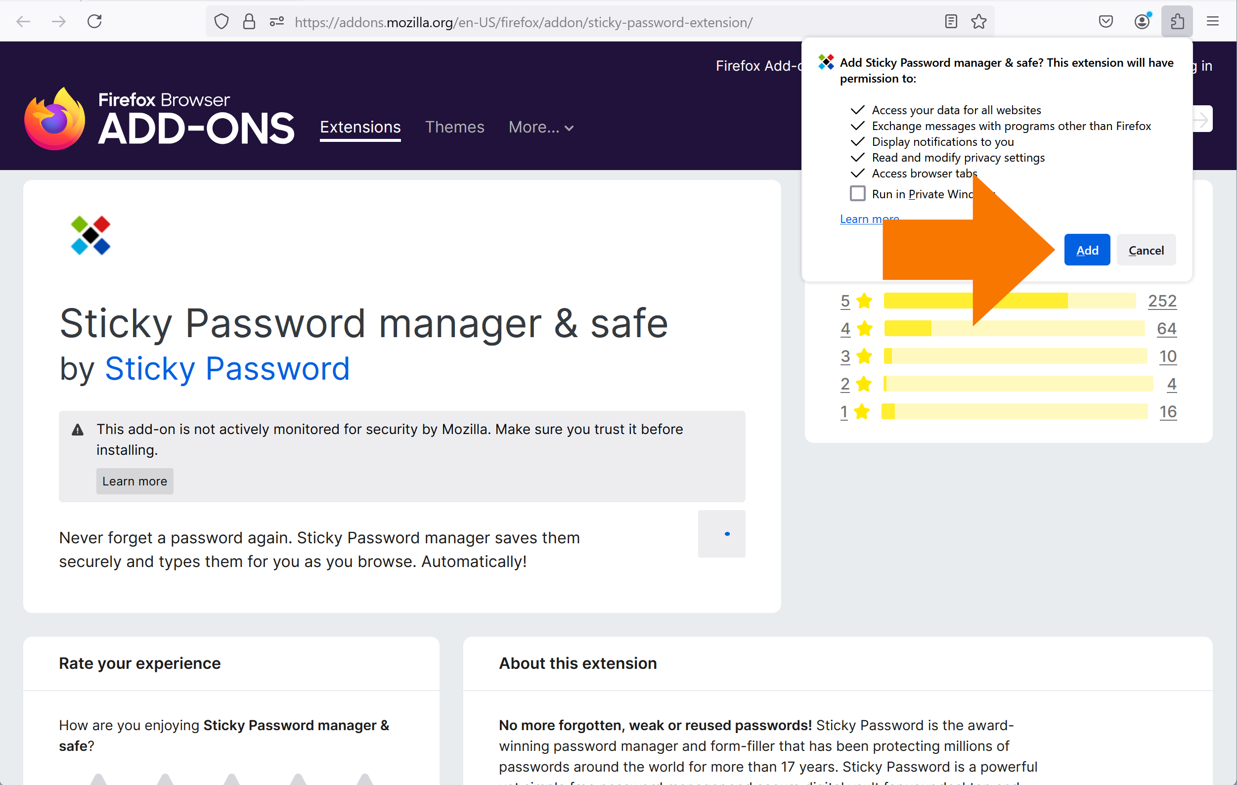The width and height of the screenshot is (1237, 785).
Task: Click the Firefox Add-on header link
Action: click(759, 66)
